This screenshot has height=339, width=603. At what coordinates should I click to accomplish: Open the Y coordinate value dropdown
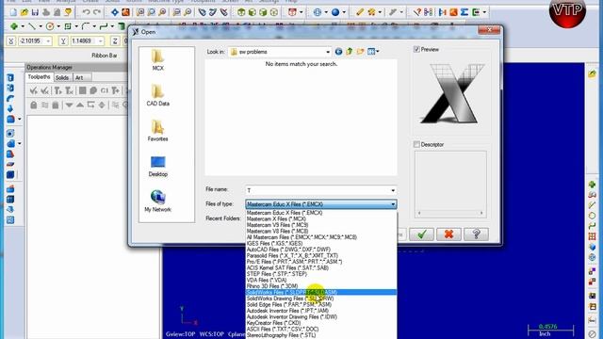101,40
